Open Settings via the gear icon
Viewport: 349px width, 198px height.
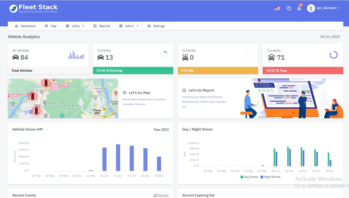point(149,26)
